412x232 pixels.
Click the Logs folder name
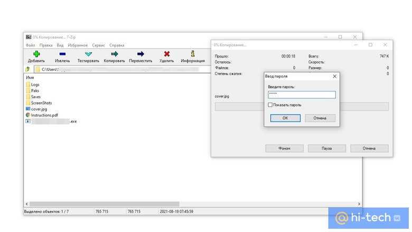[x=35, y=85]
